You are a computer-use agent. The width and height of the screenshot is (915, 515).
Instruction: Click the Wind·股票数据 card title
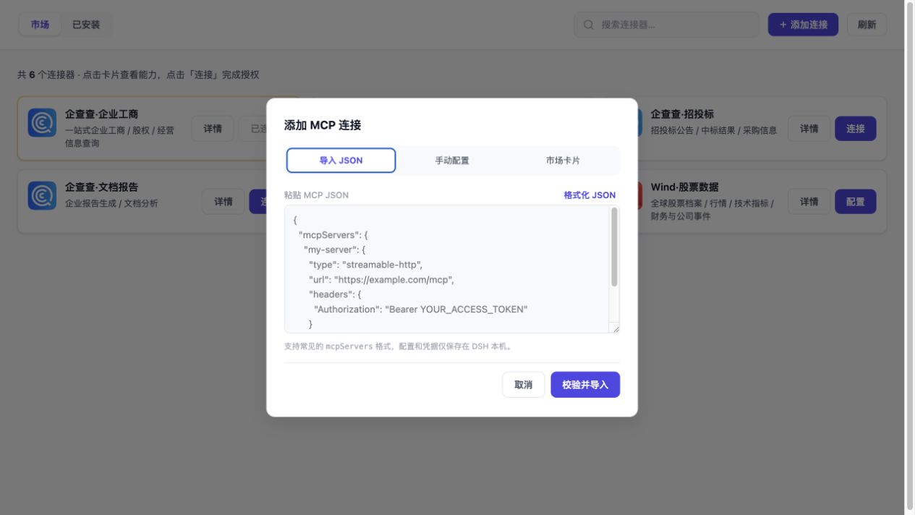point(684,187)
